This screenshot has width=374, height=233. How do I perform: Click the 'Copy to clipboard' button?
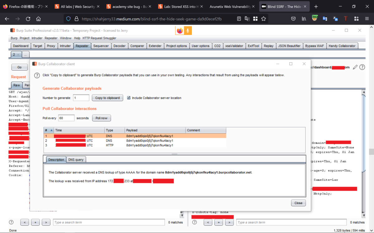tap(108, 98)
